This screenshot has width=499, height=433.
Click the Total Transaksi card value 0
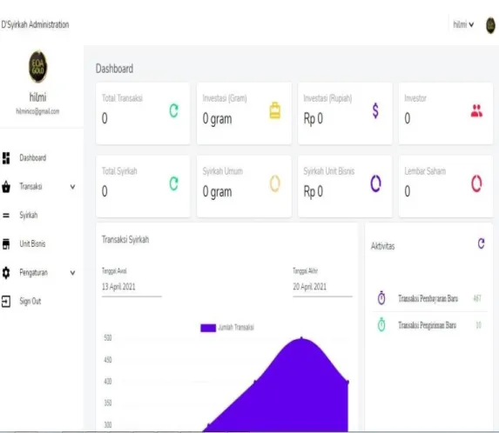[x=105, y=118]
